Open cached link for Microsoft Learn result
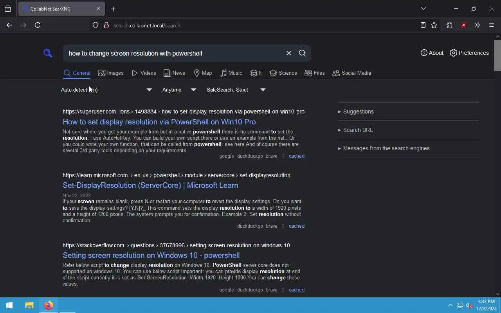Image resolution: width=501 pixels, height=313 pixels. pyautogui.click(x=296, y=226)
